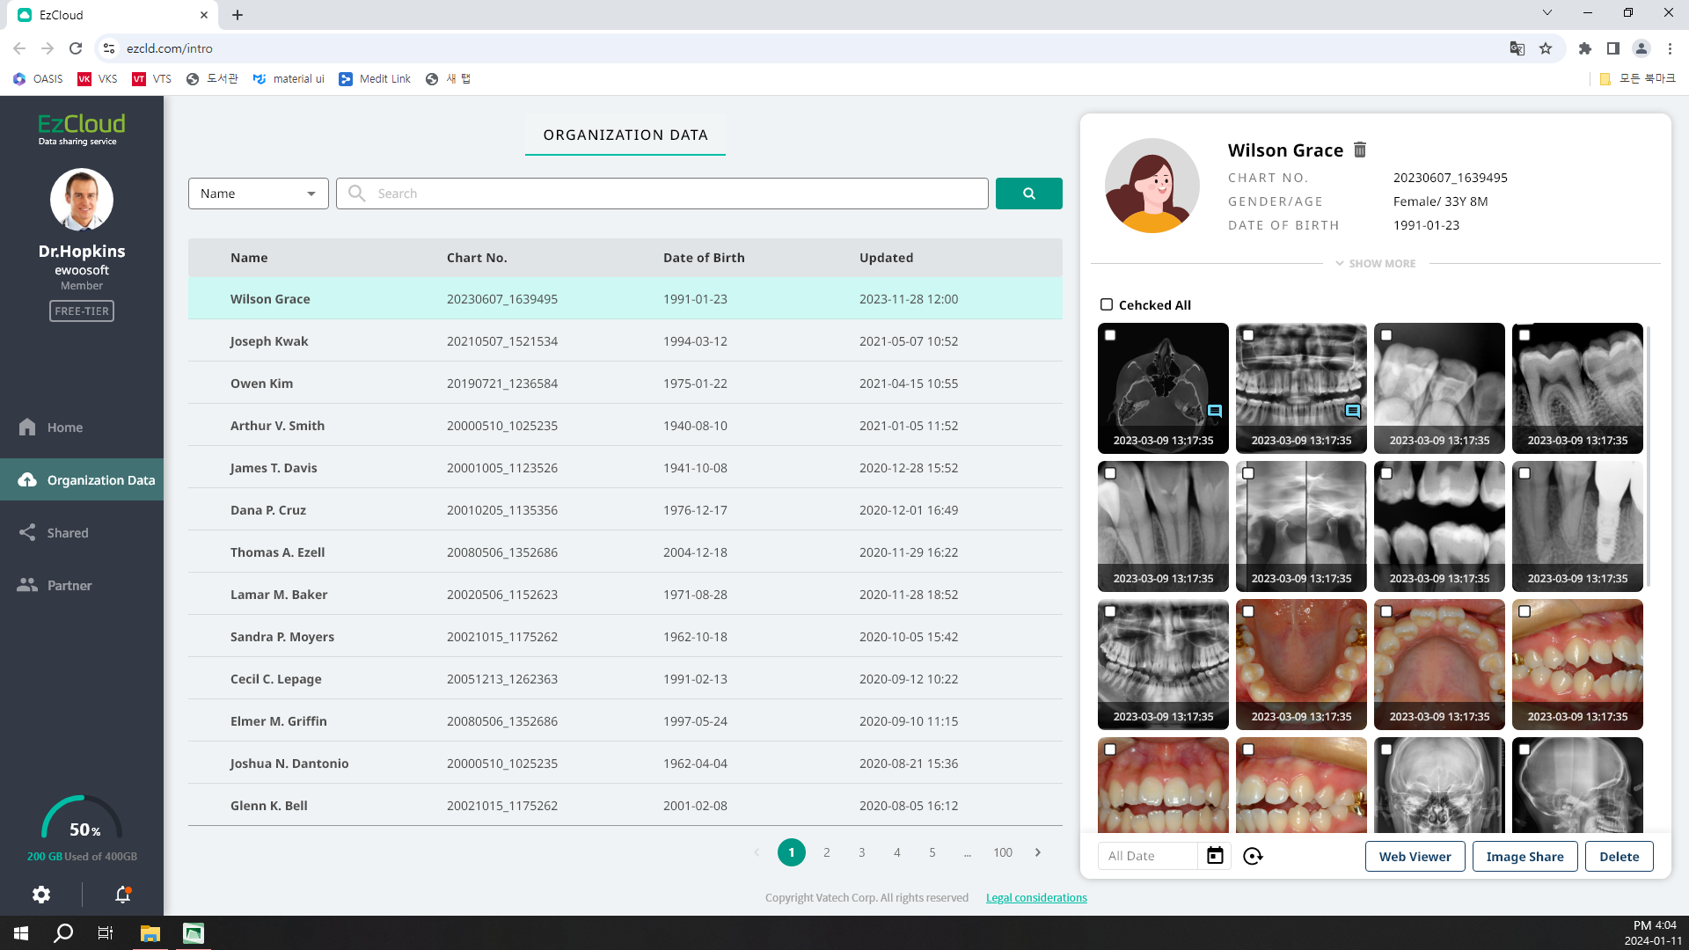Open File Explorer from Windows taskbar

click(x=150, y=933)
